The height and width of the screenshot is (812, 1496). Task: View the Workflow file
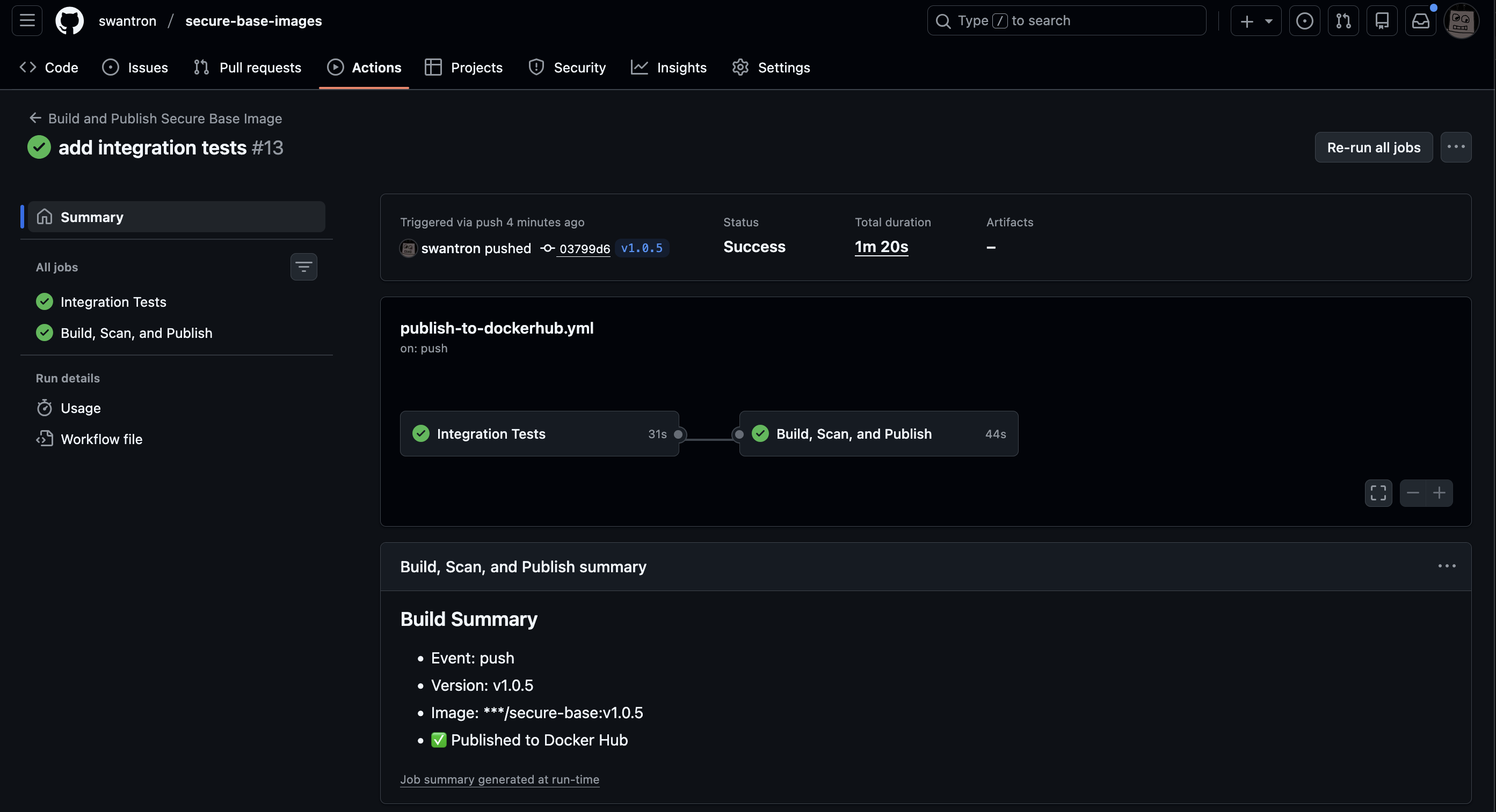101,439
